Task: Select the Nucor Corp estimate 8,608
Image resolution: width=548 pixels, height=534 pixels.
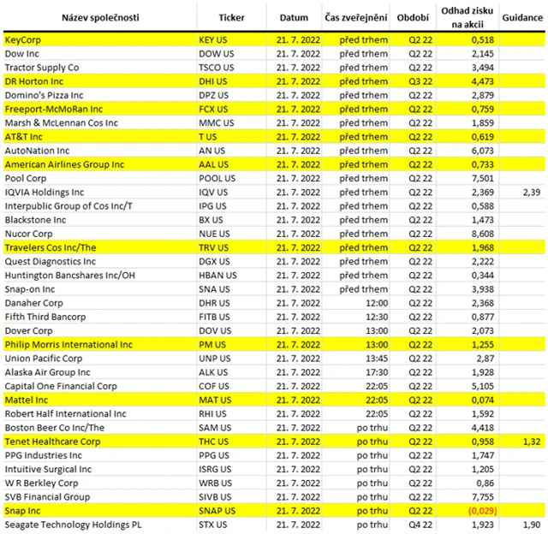Action: pyautogui.click(x=483, y=234)
